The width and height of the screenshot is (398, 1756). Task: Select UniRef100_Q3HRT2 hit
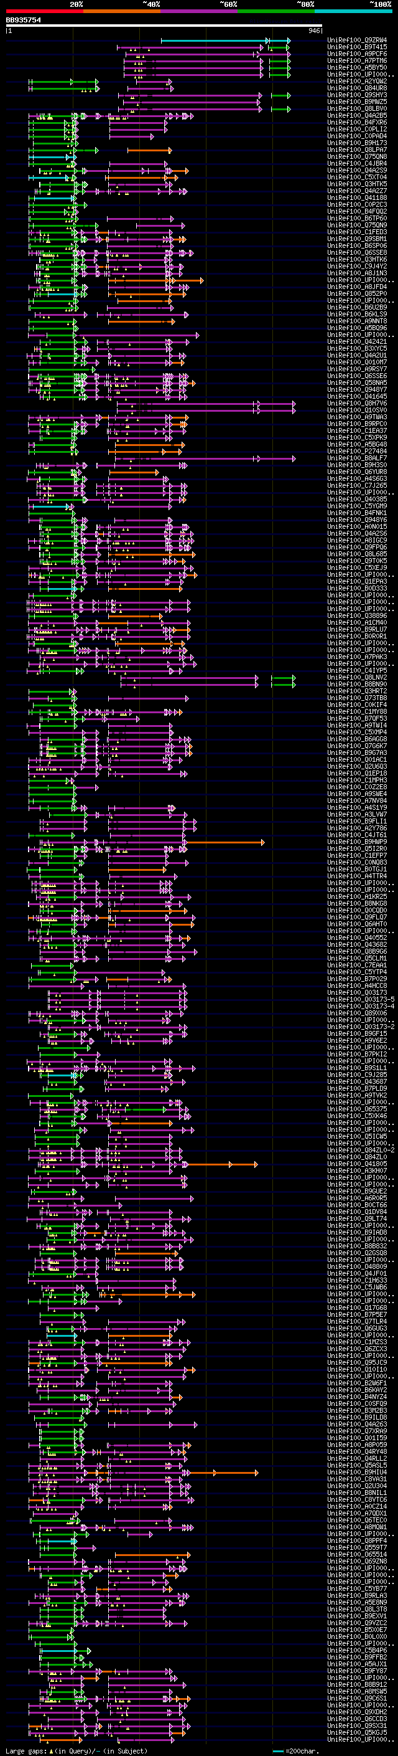(x=357, y=691)
